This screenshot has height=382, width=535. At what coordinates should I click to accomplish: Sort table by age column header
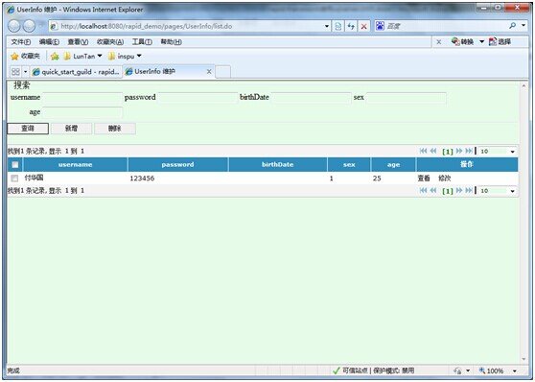click(393, 165)
